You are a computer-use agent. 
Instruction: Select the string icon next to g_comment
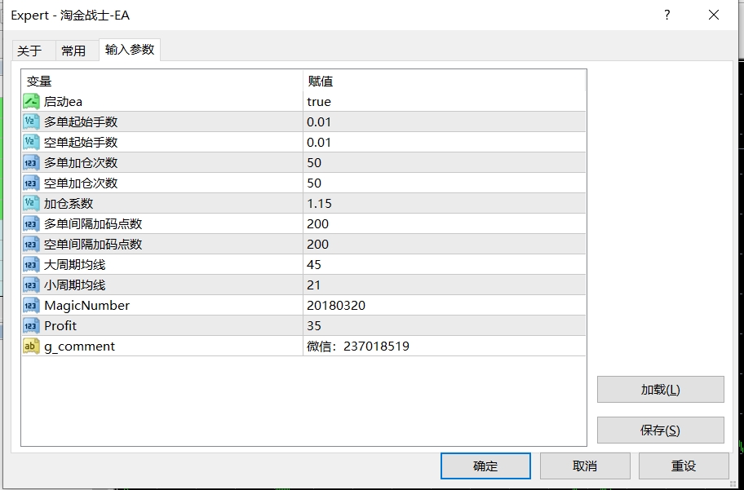point(32,346)
